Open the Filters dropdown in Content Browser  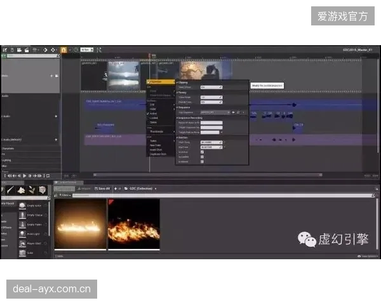pyautogui.click(x=65, y=195)
